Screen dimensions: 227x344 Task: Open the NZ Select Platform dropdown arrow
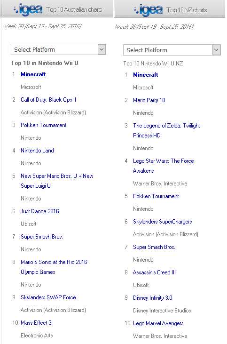216,50
